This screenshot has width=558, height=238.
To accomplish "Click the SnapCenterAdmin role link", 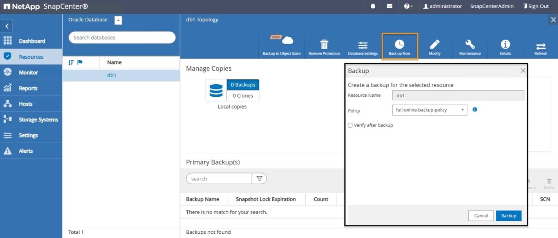I will tap(492, 6).
